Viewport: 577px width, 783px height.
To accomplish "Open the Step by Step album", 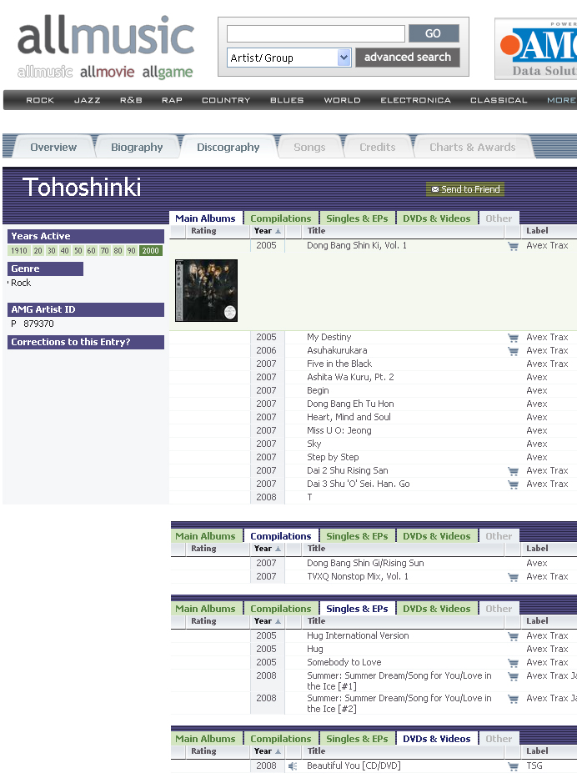I will point(333,458).
